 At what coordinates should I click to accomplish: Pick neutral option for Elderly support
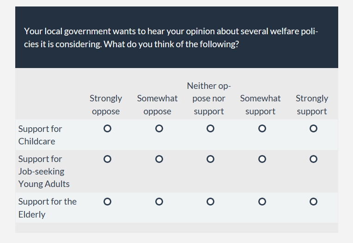point(210,202)
